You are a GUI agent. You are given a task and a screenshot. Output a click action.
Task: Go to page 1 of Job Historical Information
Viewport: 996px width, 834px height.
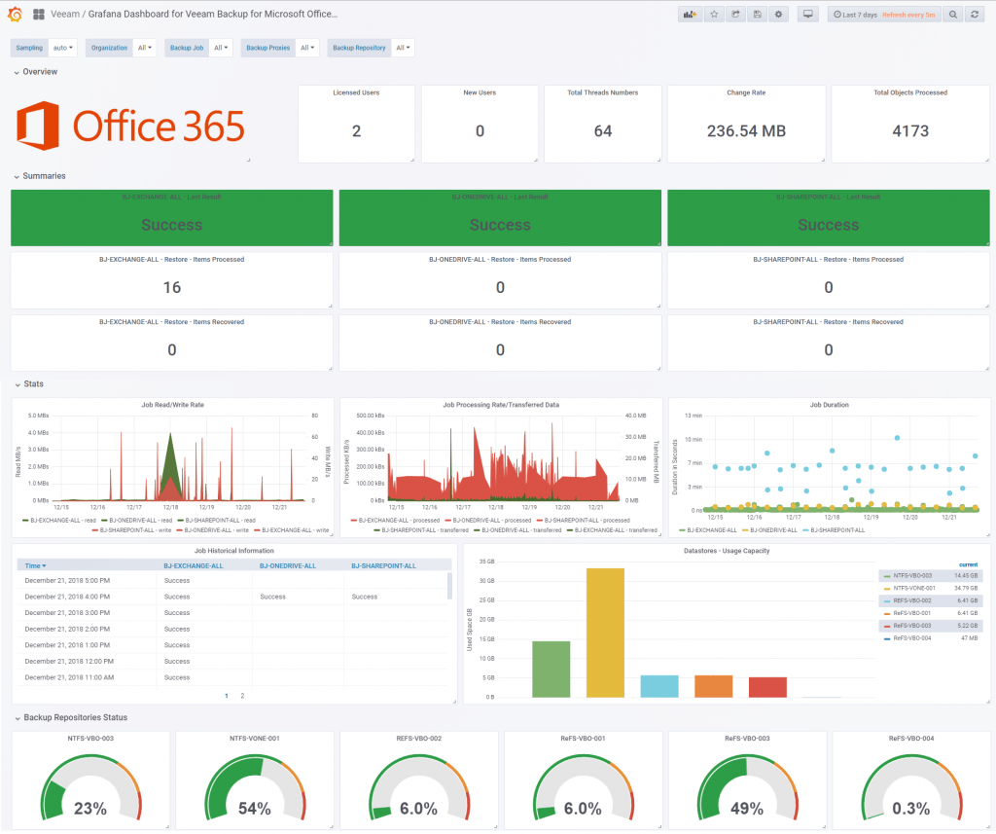click(x=226, y=696)
